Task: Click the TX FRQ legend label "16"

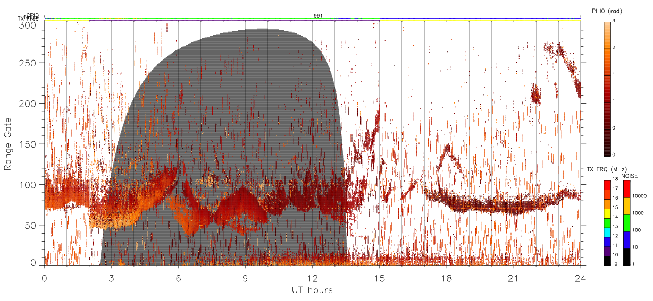Action: click(615, 197)
